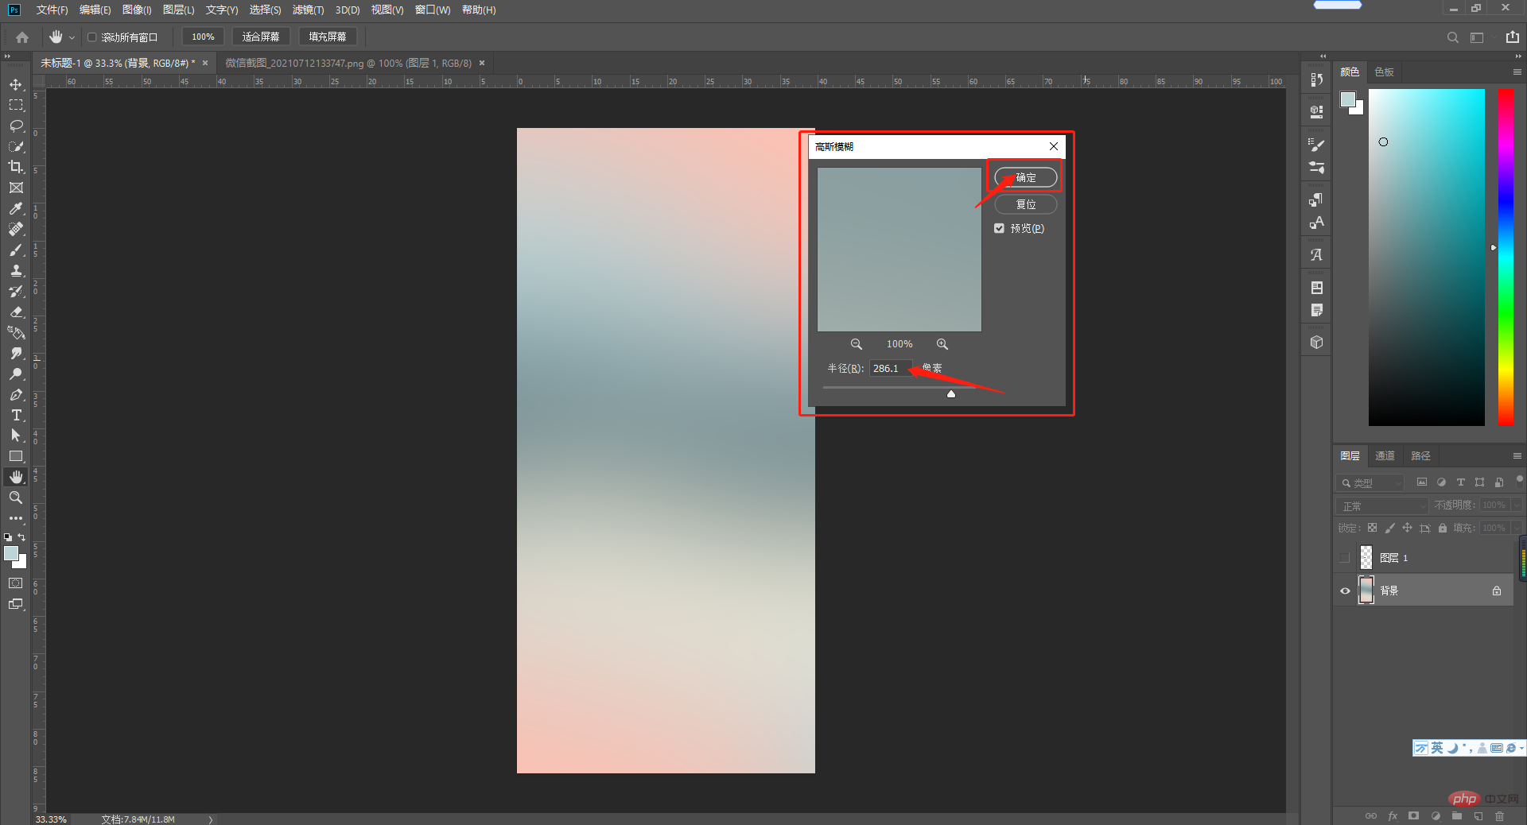
Task: Select the Horizontal Type tool
Action: [16, 415]
